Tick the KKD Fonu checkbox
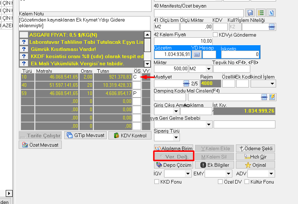 [x=157, y=182]
